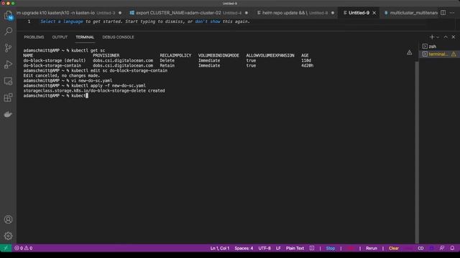Open the Extensions view
The image size is (460, 258).
click(8, 97)
